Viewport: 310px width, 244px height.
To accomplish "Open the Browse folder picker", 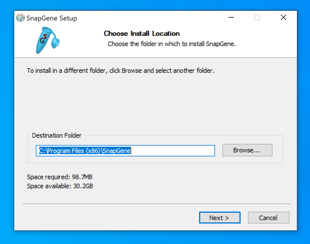I will (247, 150).
